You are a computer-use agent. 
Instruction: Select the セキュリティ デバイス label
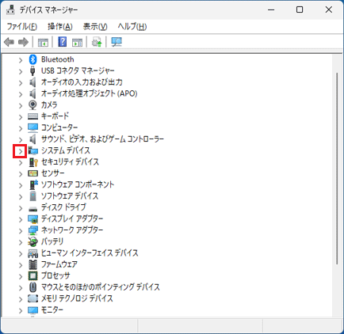click(x=70, y=161)
